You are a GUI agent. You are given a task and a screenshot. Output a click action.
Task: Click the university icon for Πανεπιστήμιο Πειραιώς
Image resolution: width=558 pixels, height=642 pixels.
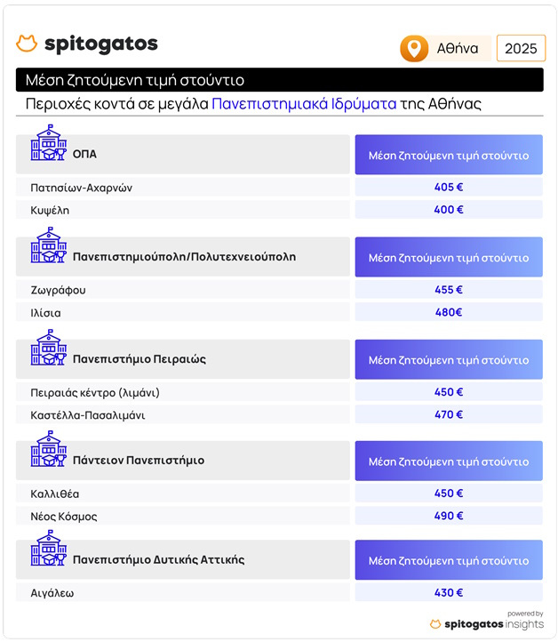49,347
